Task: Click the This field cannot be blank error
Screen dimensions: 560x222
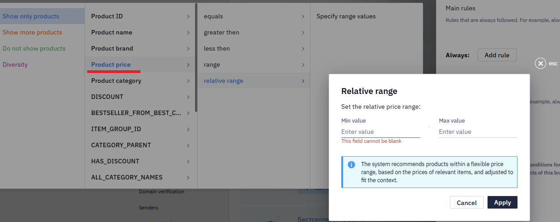Action: point(371,141)
